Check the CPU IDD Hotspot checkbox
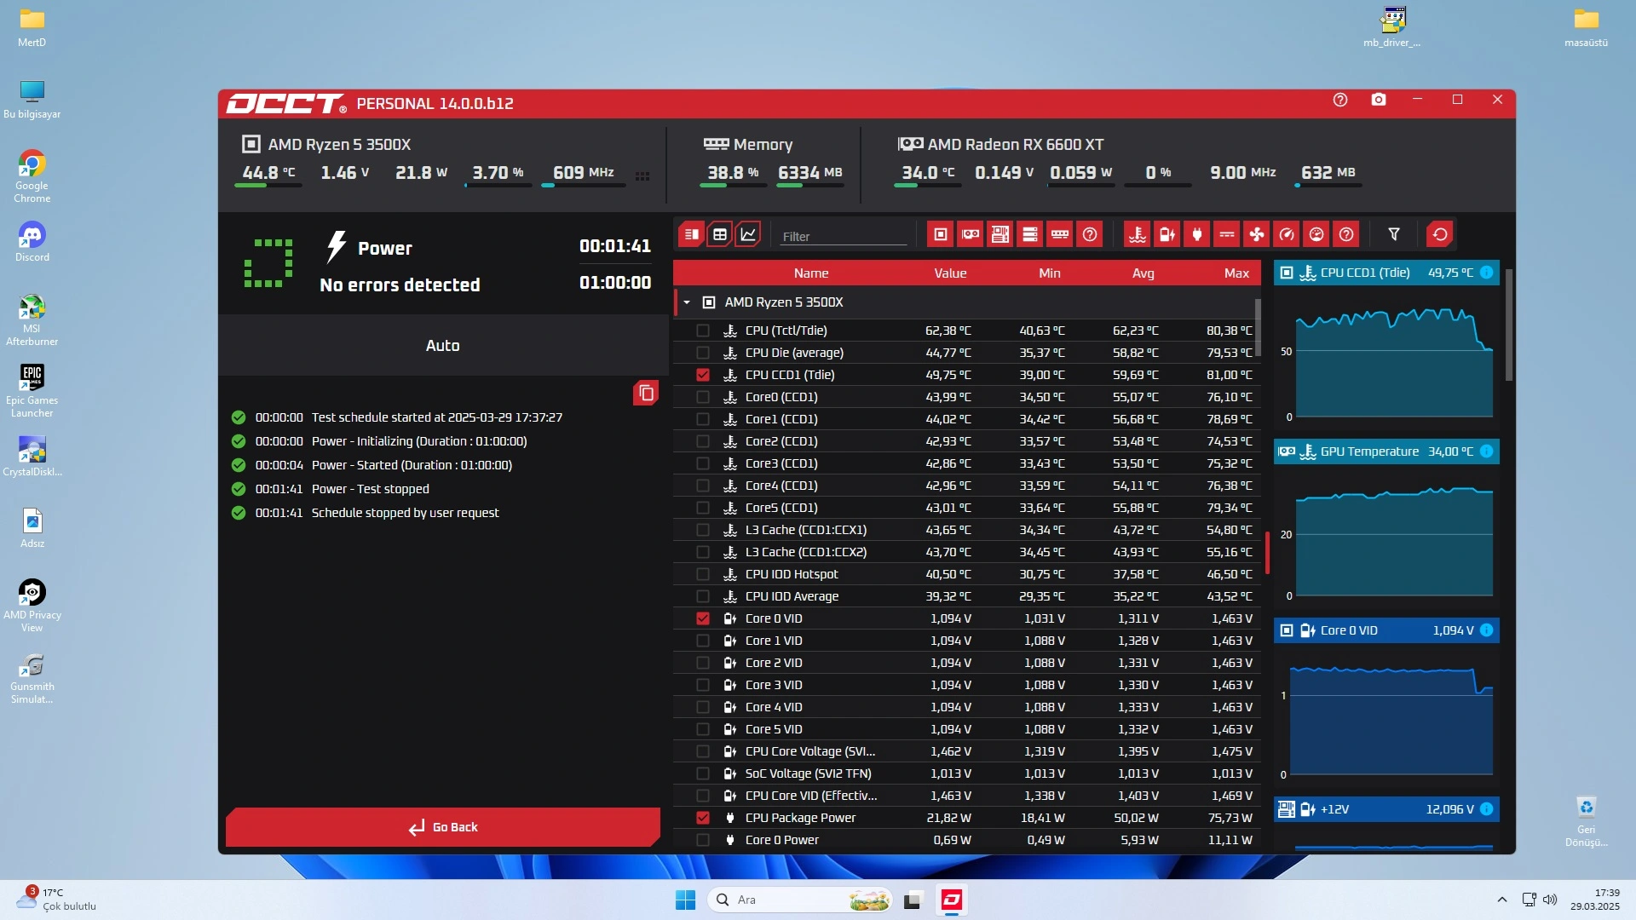The image size is (1636, 920). pos(703,574)
